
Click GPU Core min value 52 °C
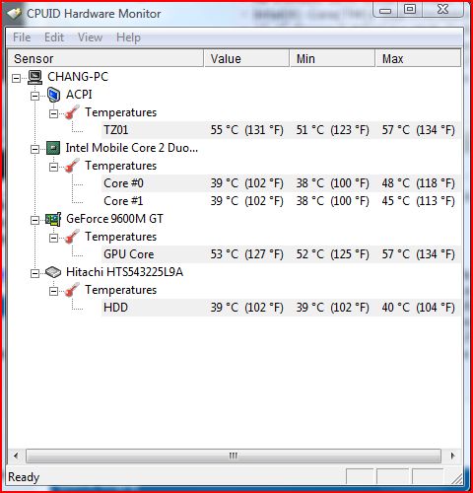[x=332, y=254]
